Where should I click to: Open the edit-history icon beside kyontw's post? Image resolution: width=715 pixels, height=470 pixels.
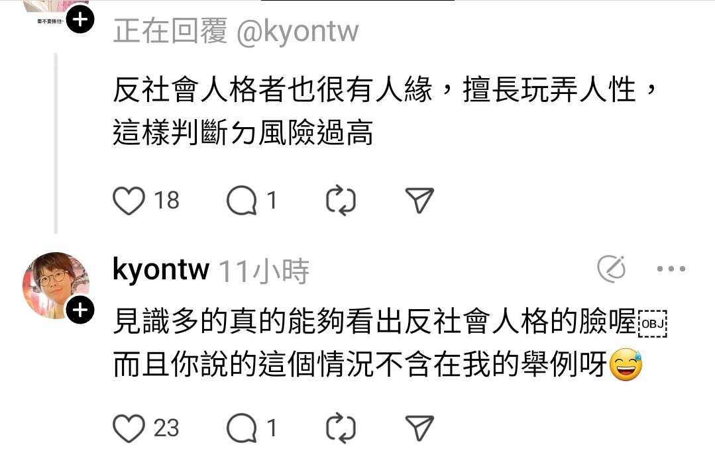[612, 269]
